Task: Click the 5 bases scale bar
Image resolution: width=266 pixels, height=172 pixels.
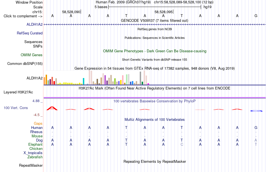Action: 155,7
